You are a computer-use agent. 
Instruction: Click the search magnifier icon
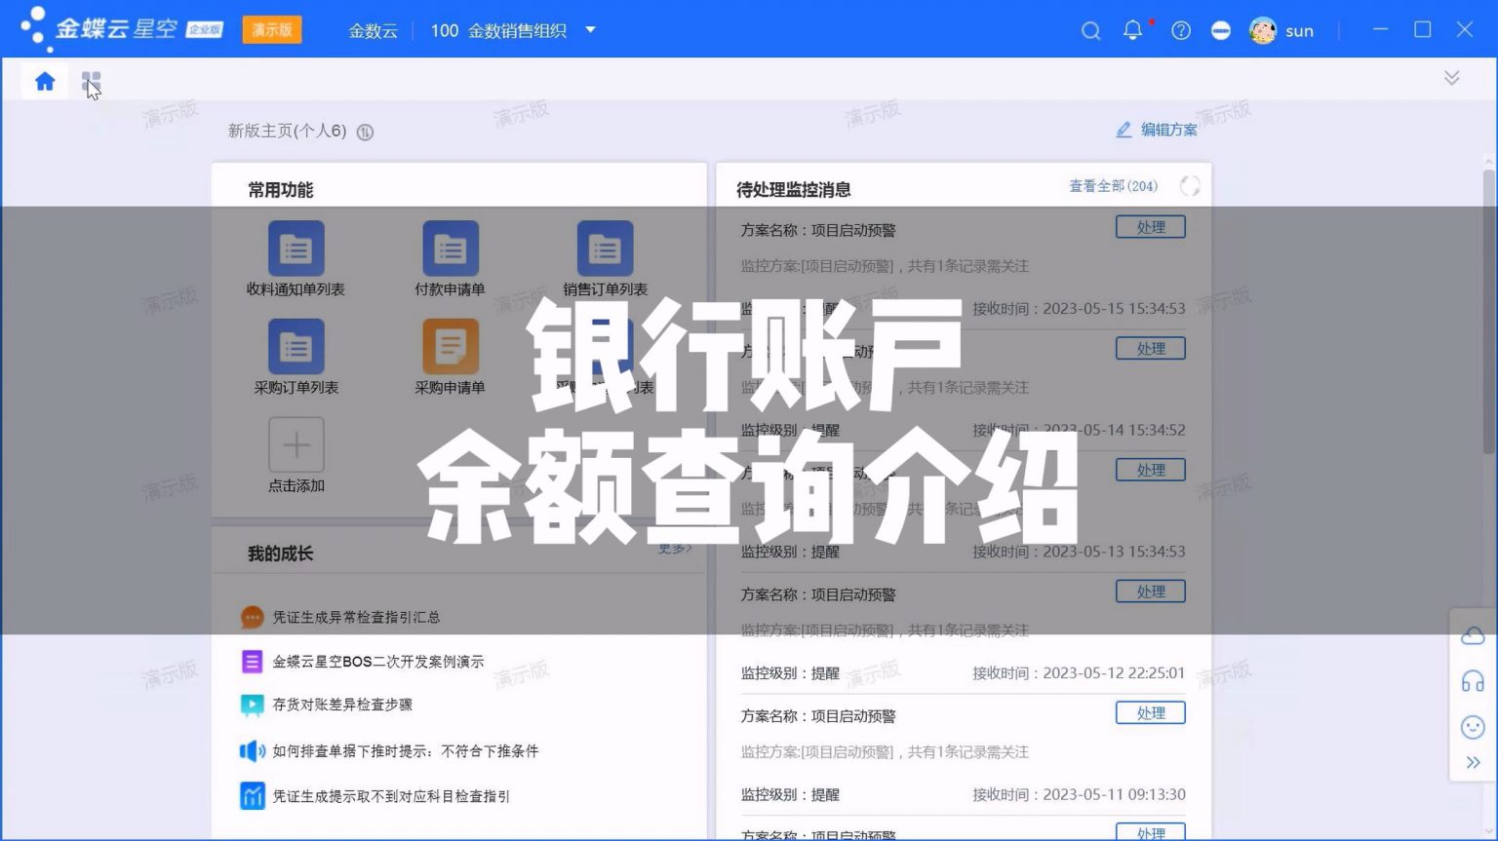[1090, 31]
